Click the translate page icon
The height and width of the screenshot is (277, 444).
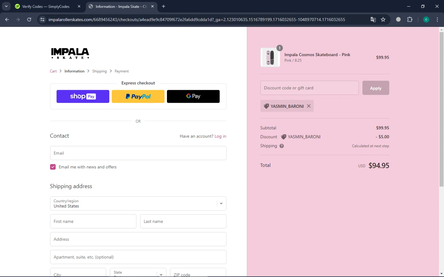373,19
